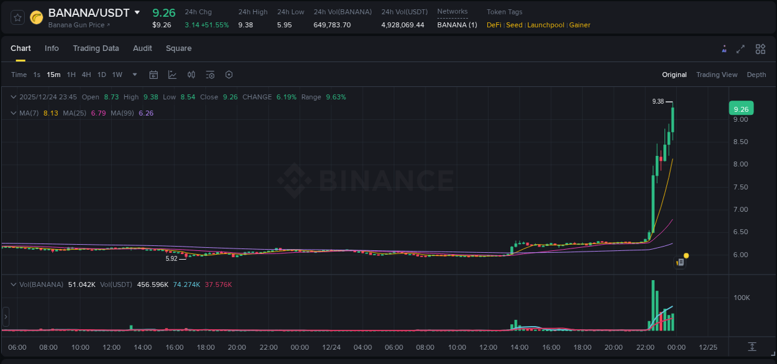
Task: Open the chart settings hexagon icon
Action: point(229,75)
